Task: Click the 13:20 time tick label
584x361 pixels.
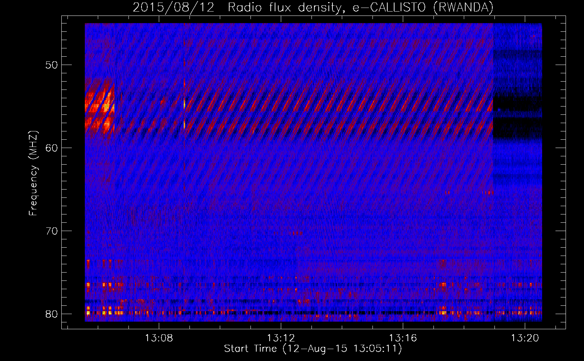Action: pyautogui.click(x=525, y=338)
